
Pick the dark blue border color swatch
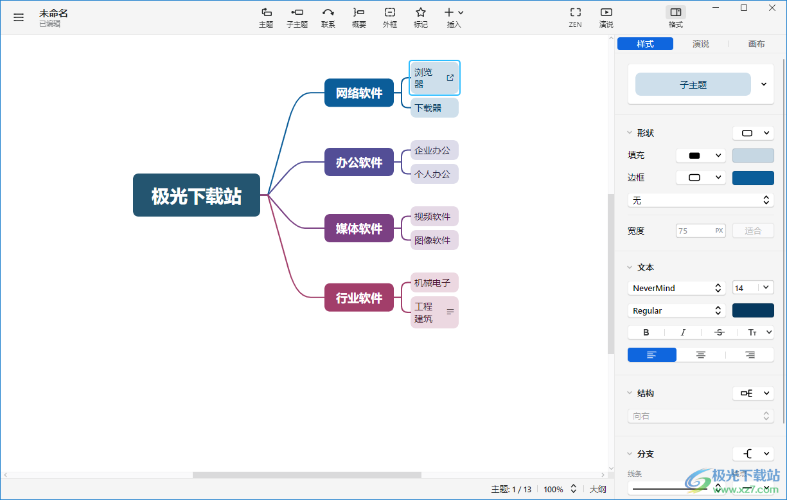pyautogui.click(x=753, y=177)
